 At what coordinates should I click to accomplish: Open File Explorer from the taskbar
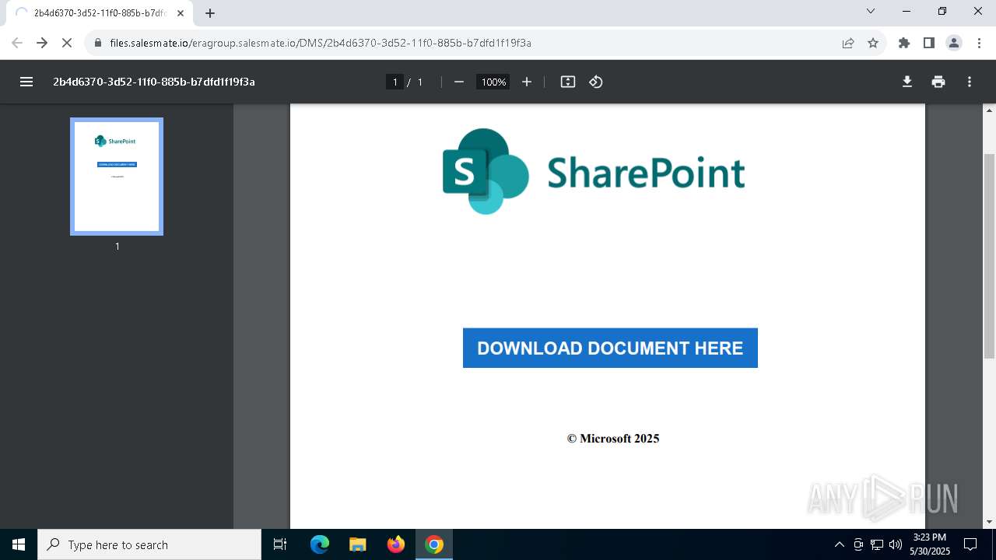tap(357, 544)
